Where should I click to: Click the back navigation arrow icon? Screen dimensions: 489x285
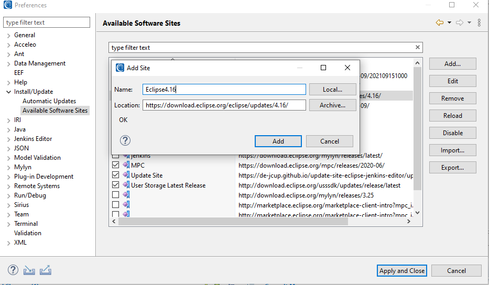pos(439,23)
